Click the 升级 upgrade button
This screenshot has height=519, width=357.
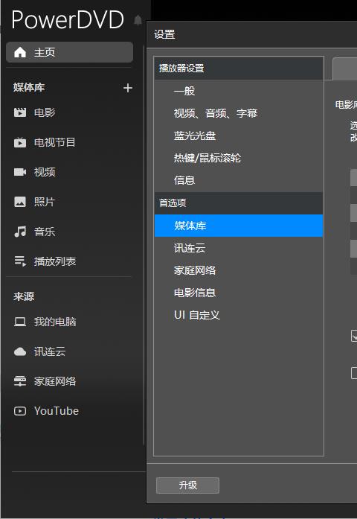click(187, 485)
